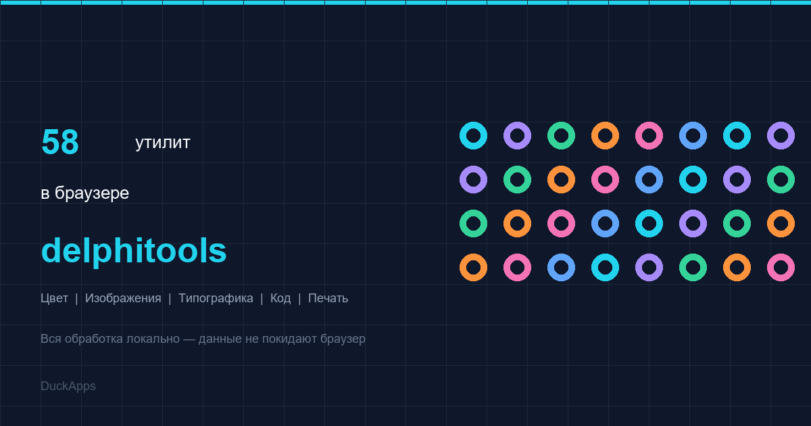Viewport: 811px width, 426px height.
Task: Click the green ring in the top row
Action: (561, 135)
